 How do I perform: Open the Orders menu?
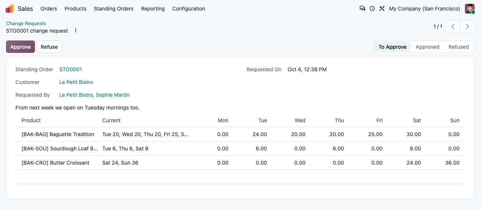tap(49, 9)
